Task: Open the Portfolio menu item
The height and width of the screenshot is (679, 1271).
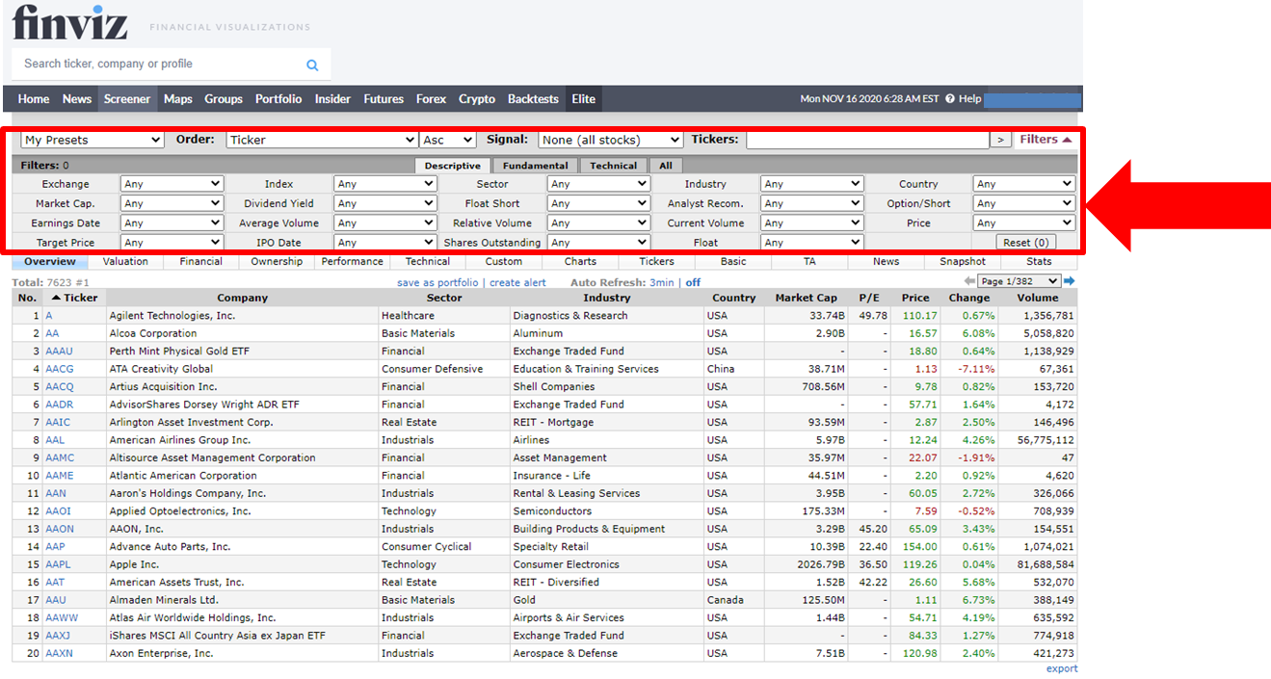Action: pyautogui.click(x=278, y=99)
